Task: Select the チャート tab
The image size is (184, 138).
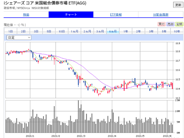Action: pos(71,15)
